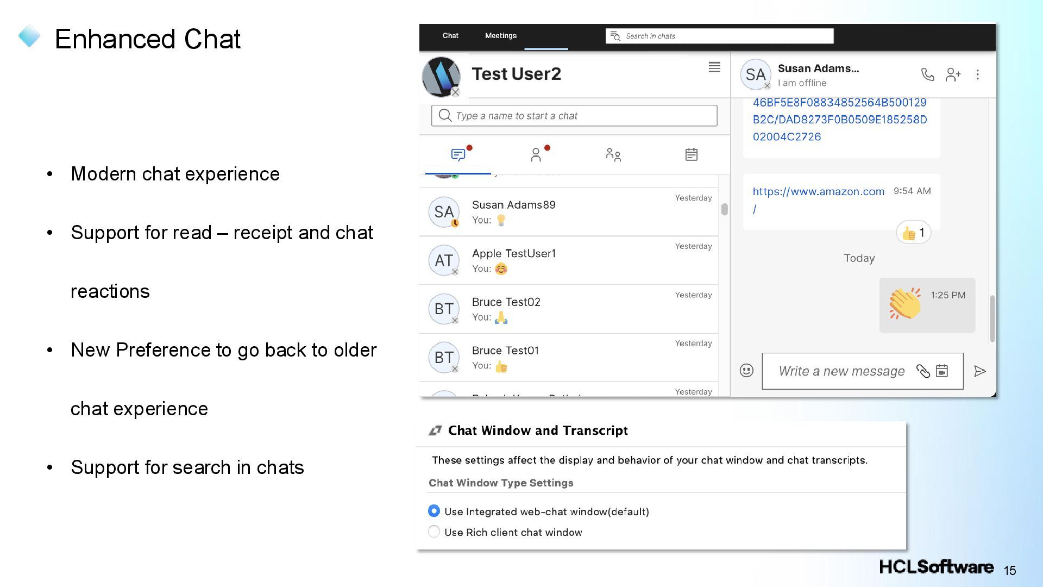Click the send message arrow icon
This screenshot has height=587, width=1043.
pos(979,371)
